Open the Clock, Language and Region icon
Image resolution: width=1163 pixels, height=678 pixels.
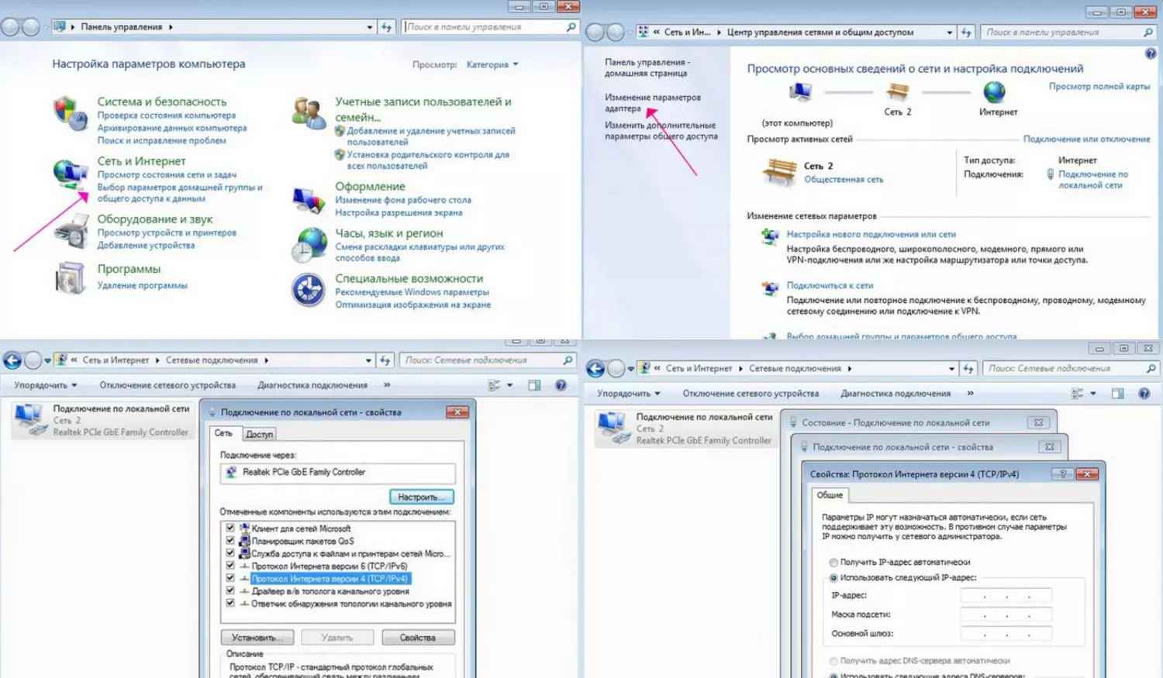point(309,245)
